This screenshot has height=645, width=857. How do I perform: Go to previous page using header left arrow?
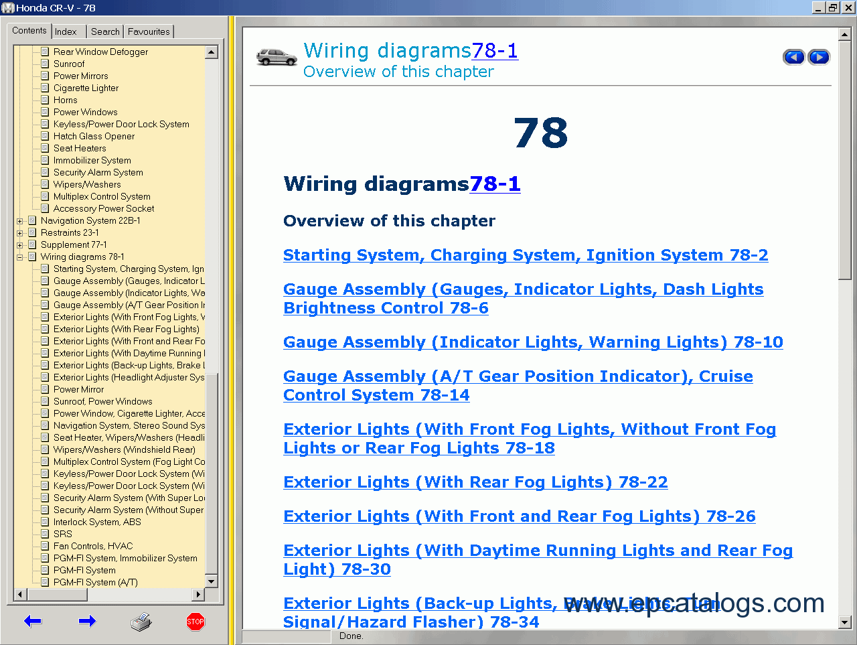(793, 58)
